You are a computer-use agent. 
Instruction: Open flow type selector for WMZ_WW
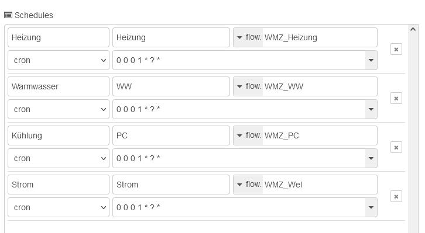click(x=248, y=86)
